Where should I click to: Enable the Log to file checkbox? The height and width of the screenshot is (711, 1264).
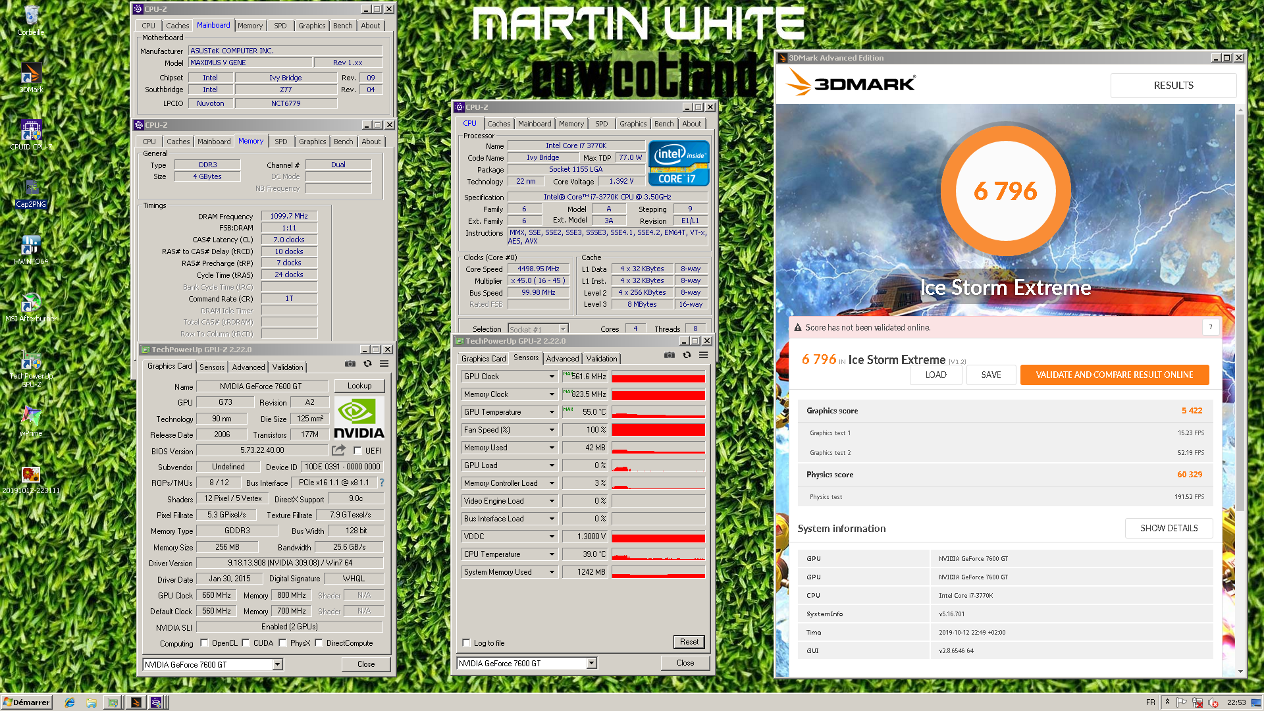tap(466, 643)
